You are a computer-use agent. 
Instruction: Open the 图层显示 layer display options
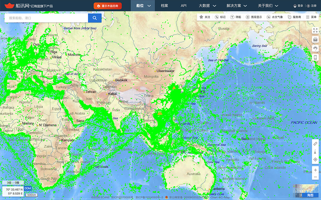254,17
